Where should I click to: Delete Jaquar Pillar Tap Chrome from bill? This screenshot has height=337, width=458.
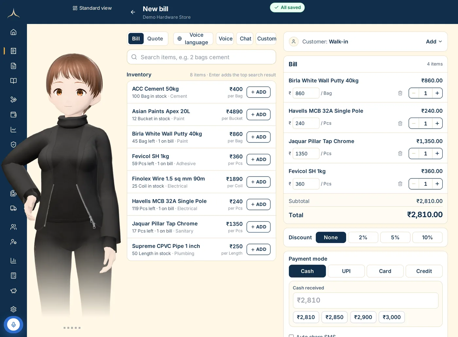pos(400,154)
